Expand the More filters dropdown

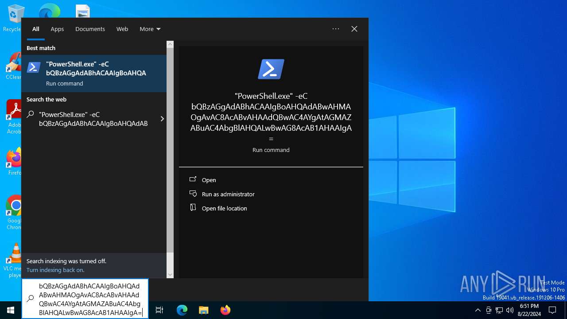click(150, 29)
